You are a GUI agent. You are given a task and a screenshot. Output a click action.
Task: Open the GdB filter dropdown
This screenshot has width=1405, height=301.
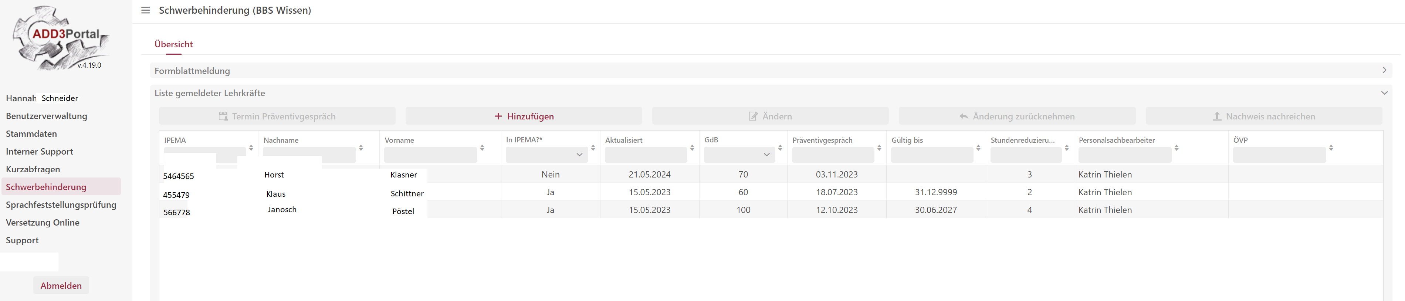(739, 155)
